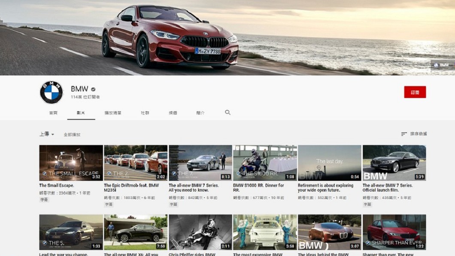Viewport: 455px width, 256px height.
Task: Click the subscriber count under BMW
Action: [x=85, y=97]
